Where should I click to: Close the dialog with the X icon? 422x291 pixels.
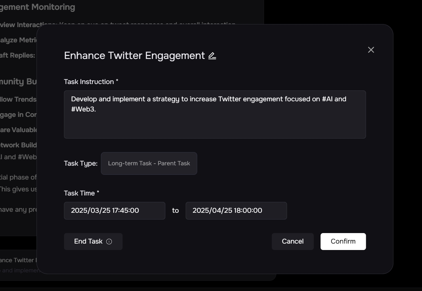click(371, 50)
